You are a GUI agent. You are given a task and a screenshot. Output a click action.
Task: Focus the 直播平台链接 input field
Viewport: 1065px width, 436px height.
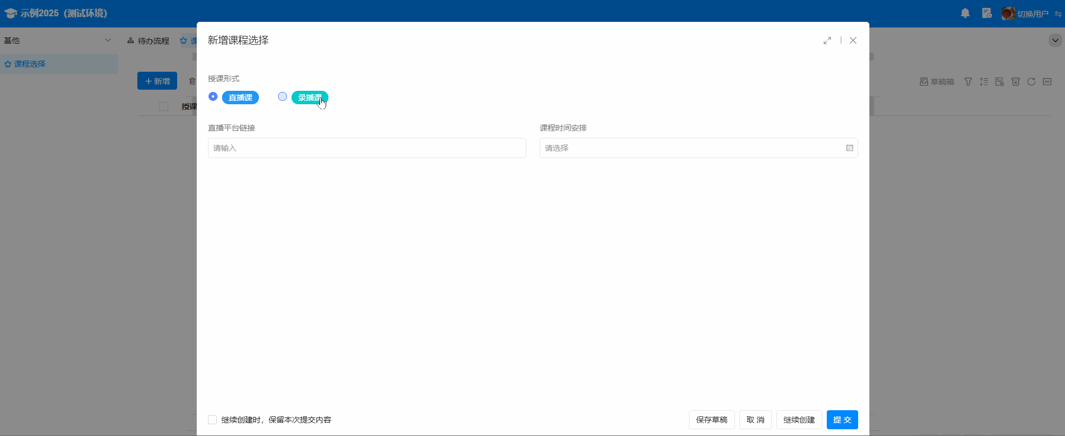click(367, 148)
